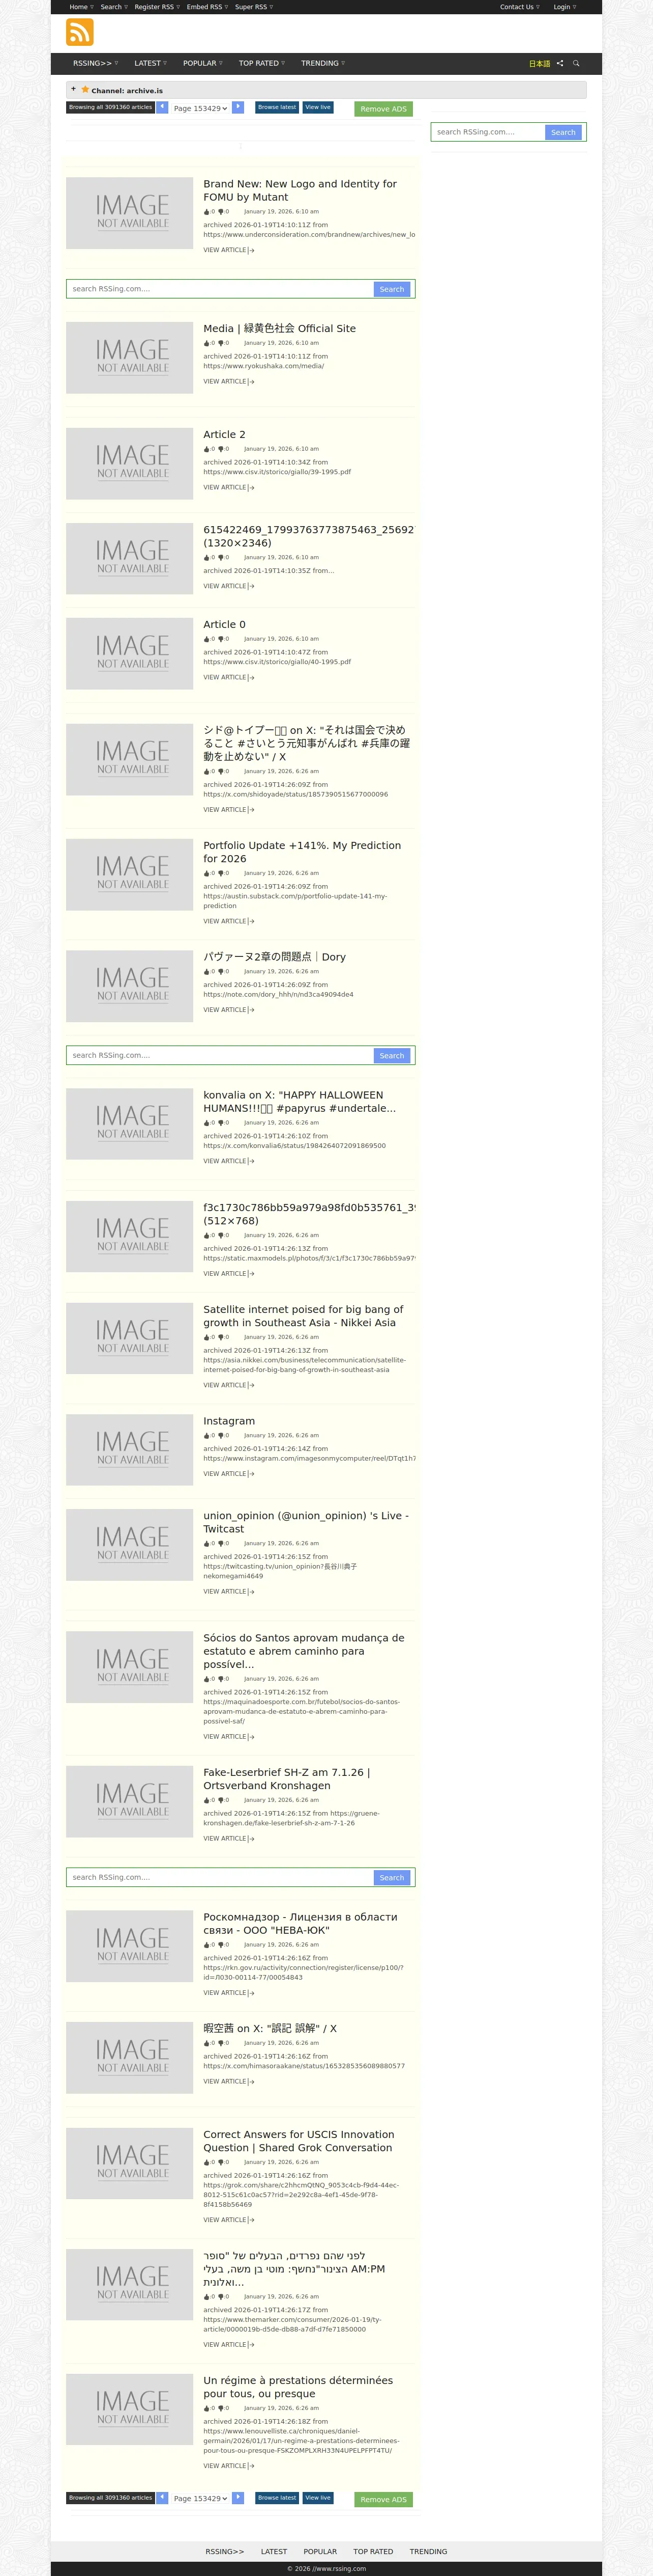Click the image placeholder for the Instagram article

[130, 1450]
